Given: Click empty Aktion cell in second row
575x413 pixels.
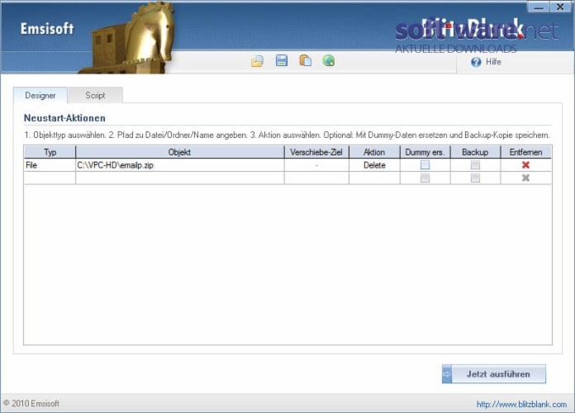Looking at the screenshot, I should pyautogui.click(x=374, y=178).
